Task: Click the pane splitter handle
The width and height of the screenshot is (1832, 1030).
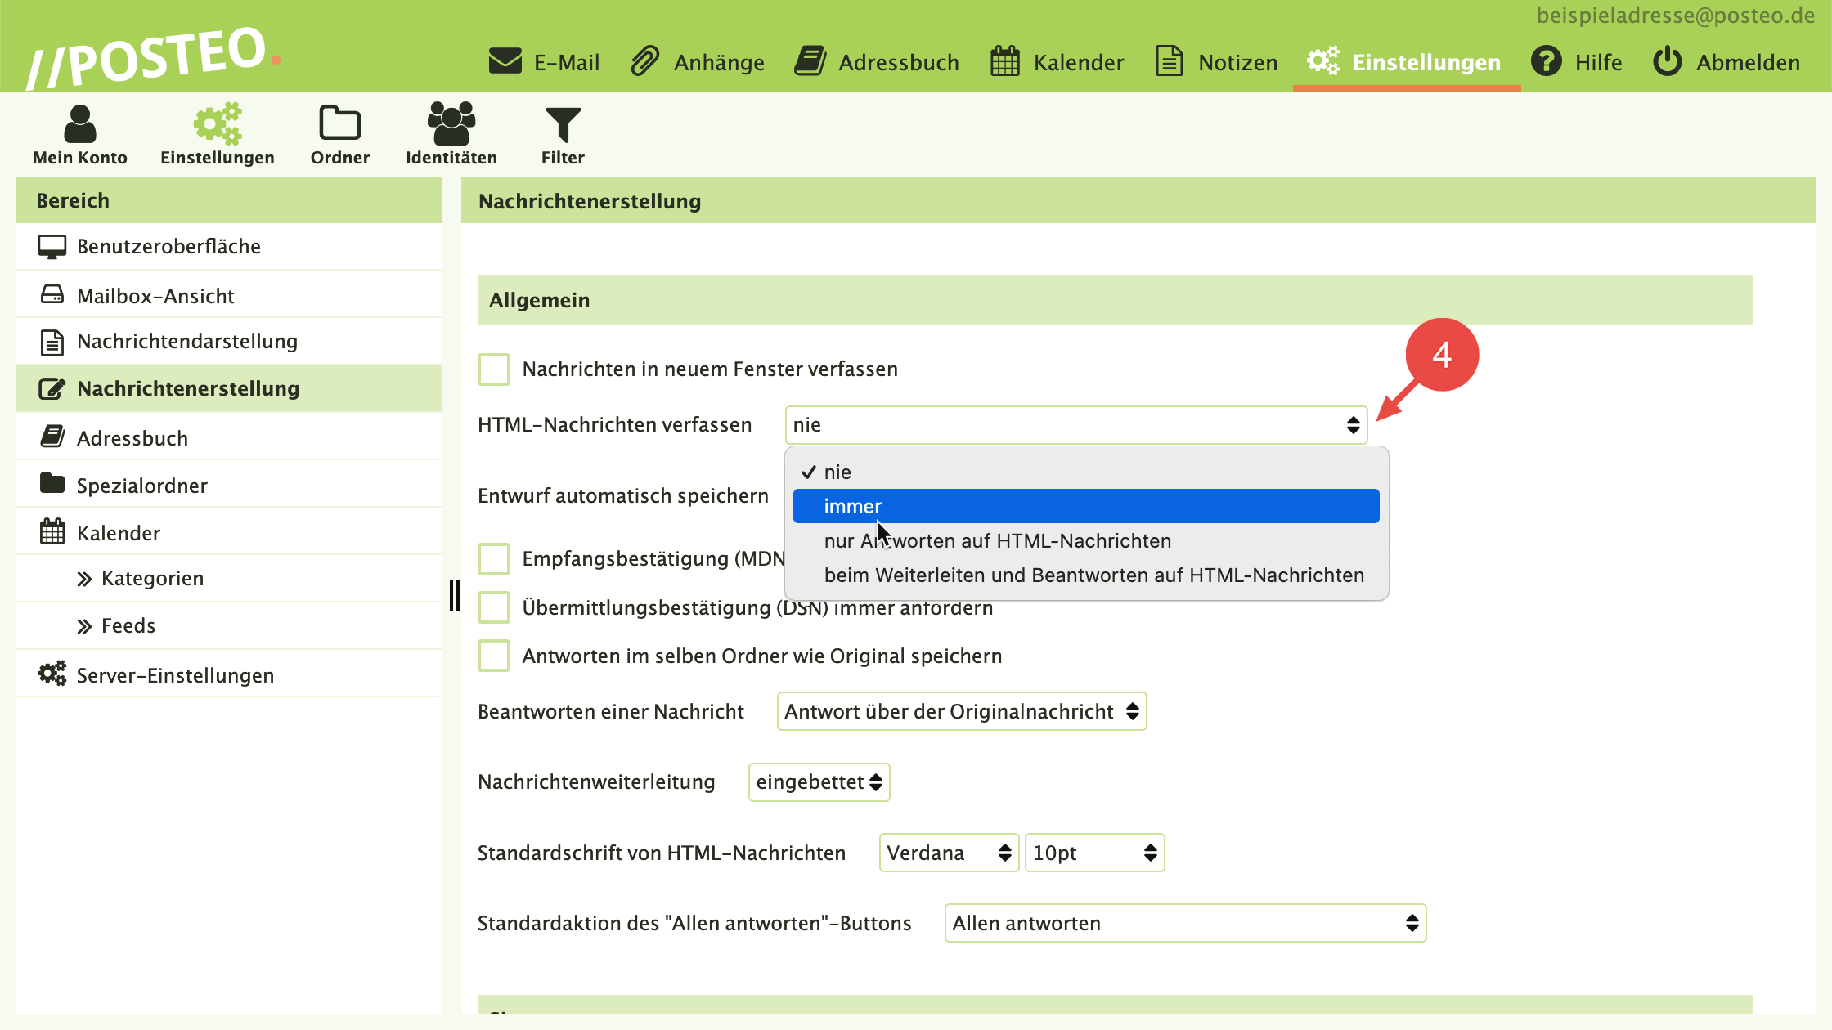Action: (454, 595)
